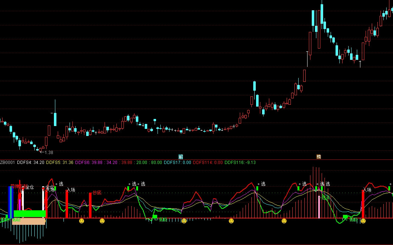Select the ZB0001 indicator name

[x=7, y=163]
